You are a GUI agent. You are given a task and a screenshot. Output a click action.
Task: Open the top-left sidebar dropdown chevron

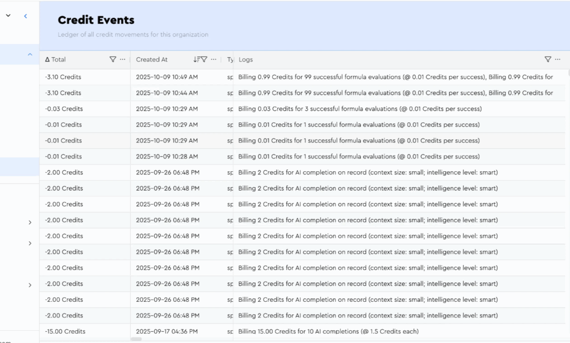pos(8,16)
